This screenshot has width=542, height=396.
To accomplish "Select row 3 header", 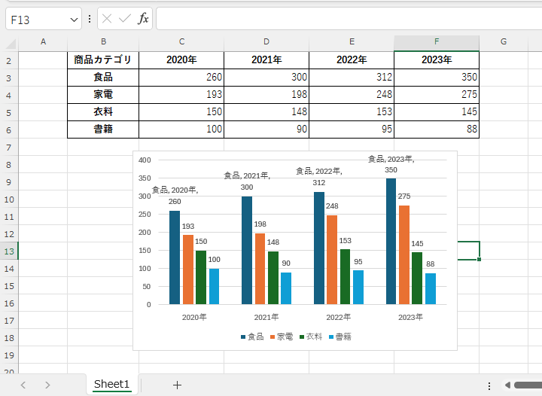I will (9, 78).
